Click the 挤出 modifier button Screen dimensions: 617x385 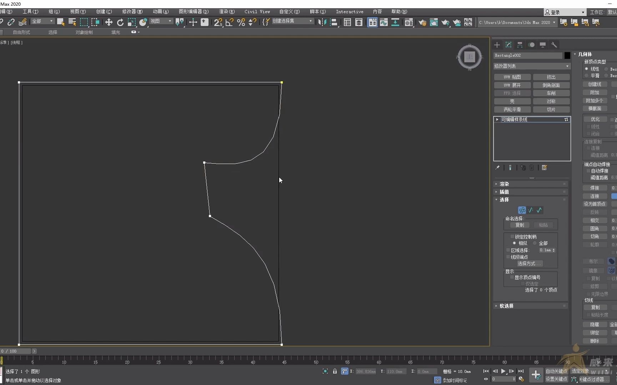551,77
